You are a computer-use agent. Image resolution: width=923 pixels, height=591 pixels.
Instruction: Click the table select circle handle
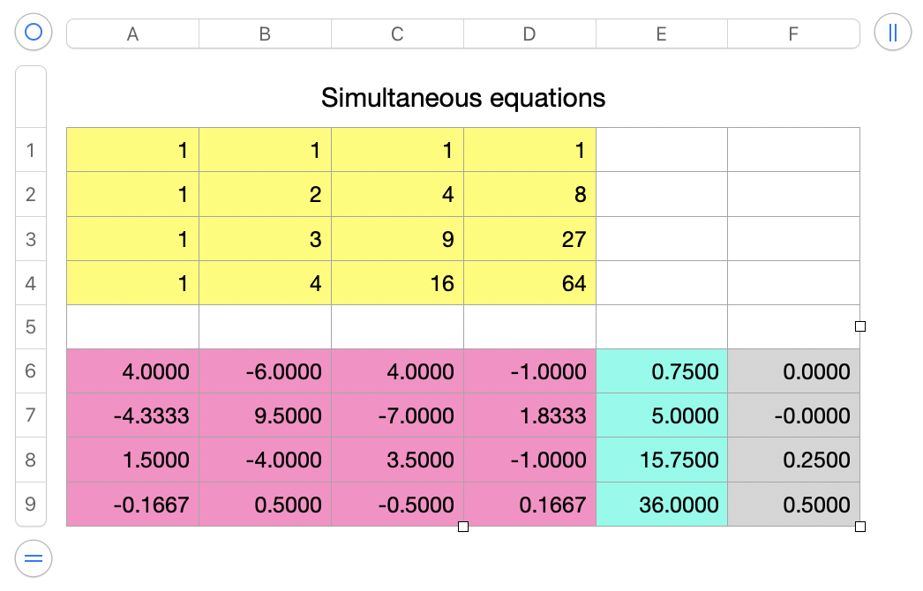pos(34,32)
